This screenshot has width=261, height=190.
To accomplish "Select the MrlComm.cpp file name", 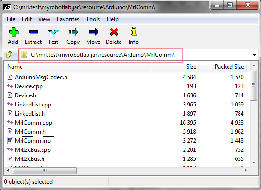I will point(33,123).
